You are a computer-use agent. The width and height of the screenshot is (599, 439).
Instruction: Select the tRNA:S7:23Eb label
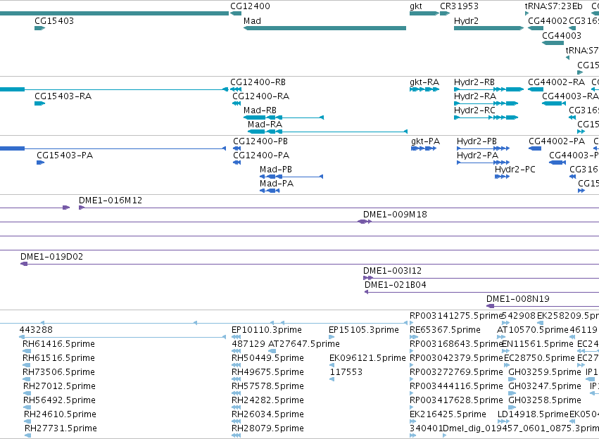(x=553, y=6)
